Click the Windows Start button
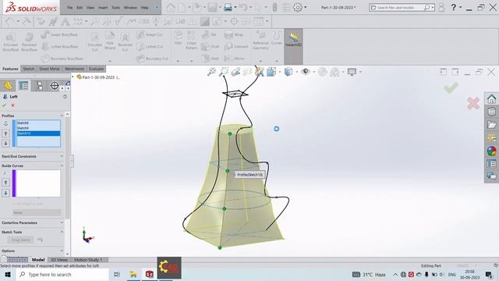 [8, 274]
